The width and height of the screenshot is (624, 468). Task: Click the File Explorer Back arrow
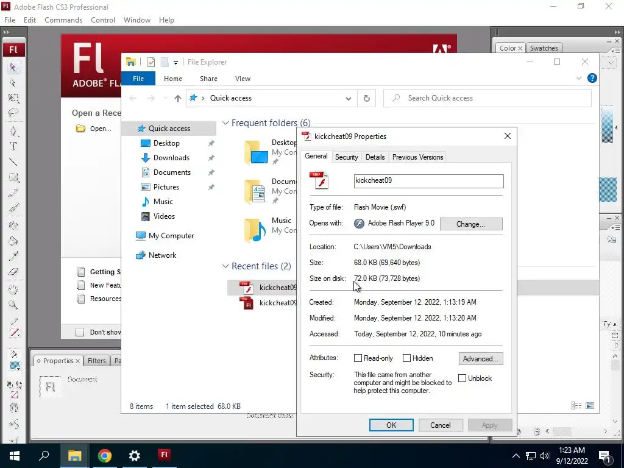pos(133,98)
